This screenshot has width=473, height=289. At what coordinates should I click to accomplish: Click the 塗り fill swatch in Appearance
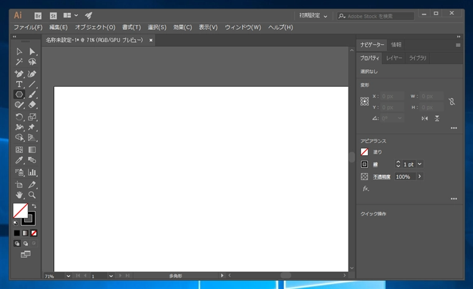point(365,152)
